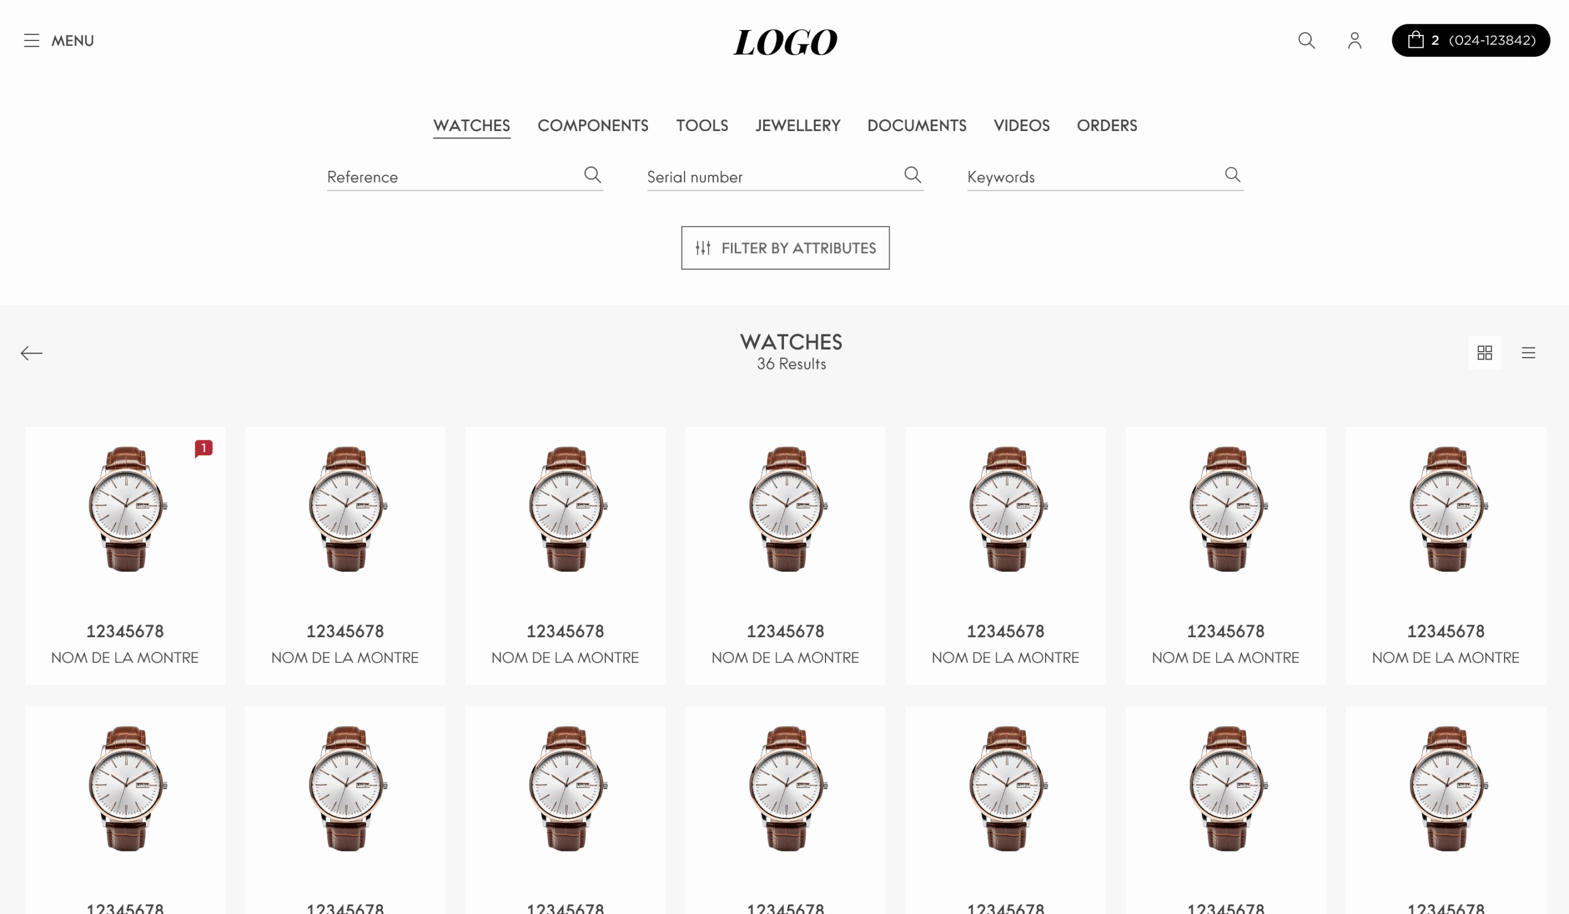Click the LOGO to go home

pyautogui.click(x=785, y=42)
